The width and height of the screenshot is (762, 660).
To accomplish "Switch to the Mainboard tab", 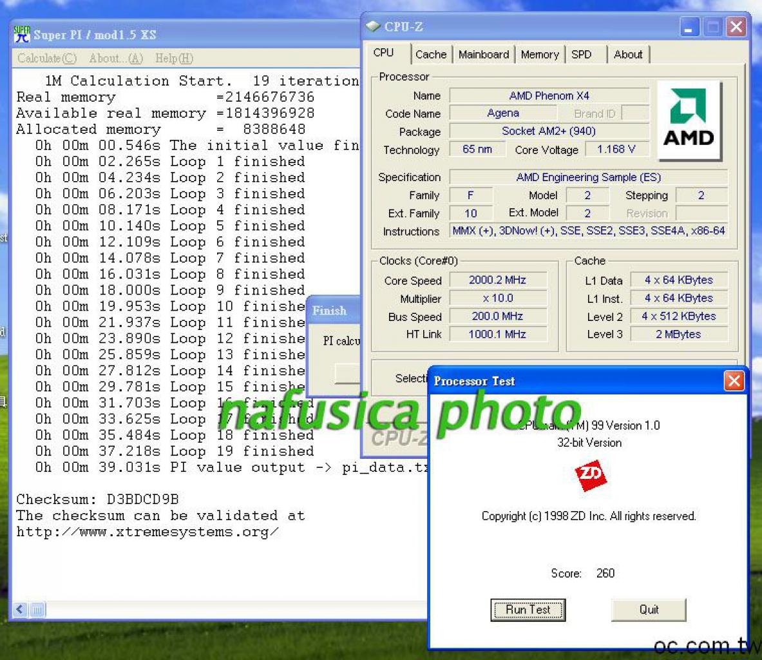I will (484, 55).
